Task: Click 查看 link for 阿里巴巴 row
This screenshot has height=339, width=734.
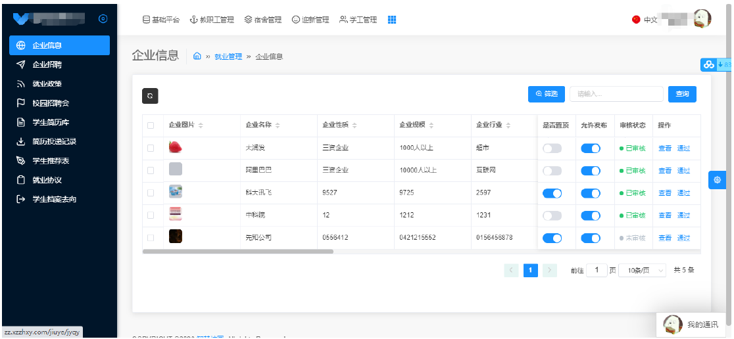Action: coord(664,171)
